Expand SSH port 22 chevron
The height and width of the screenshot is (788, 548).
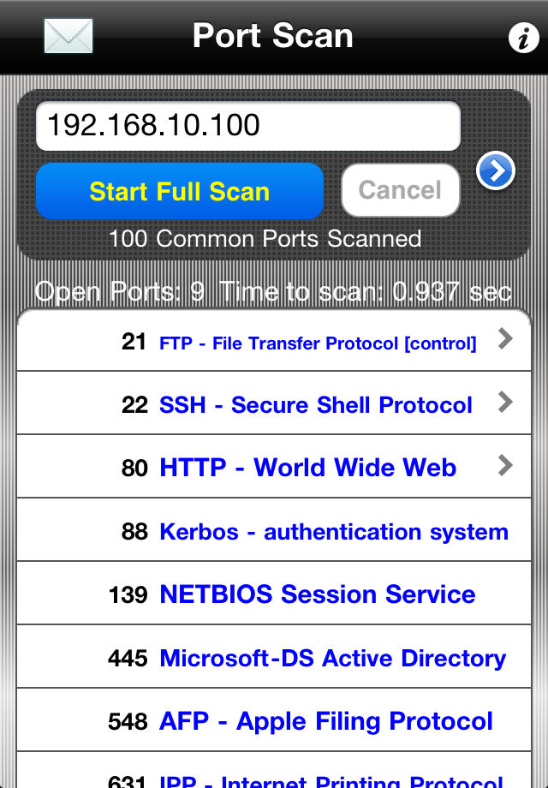[505, 402]
